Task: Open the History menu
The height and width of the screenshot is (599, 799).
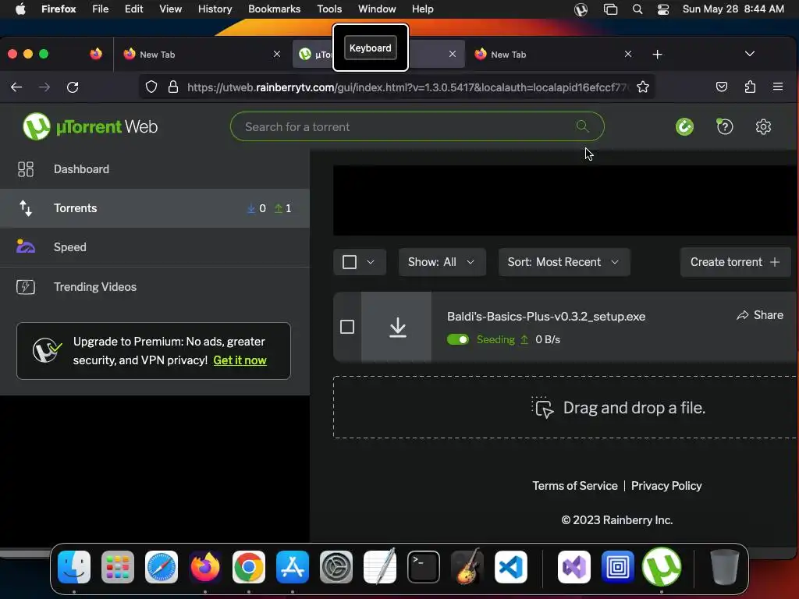Action: (215, 9)
